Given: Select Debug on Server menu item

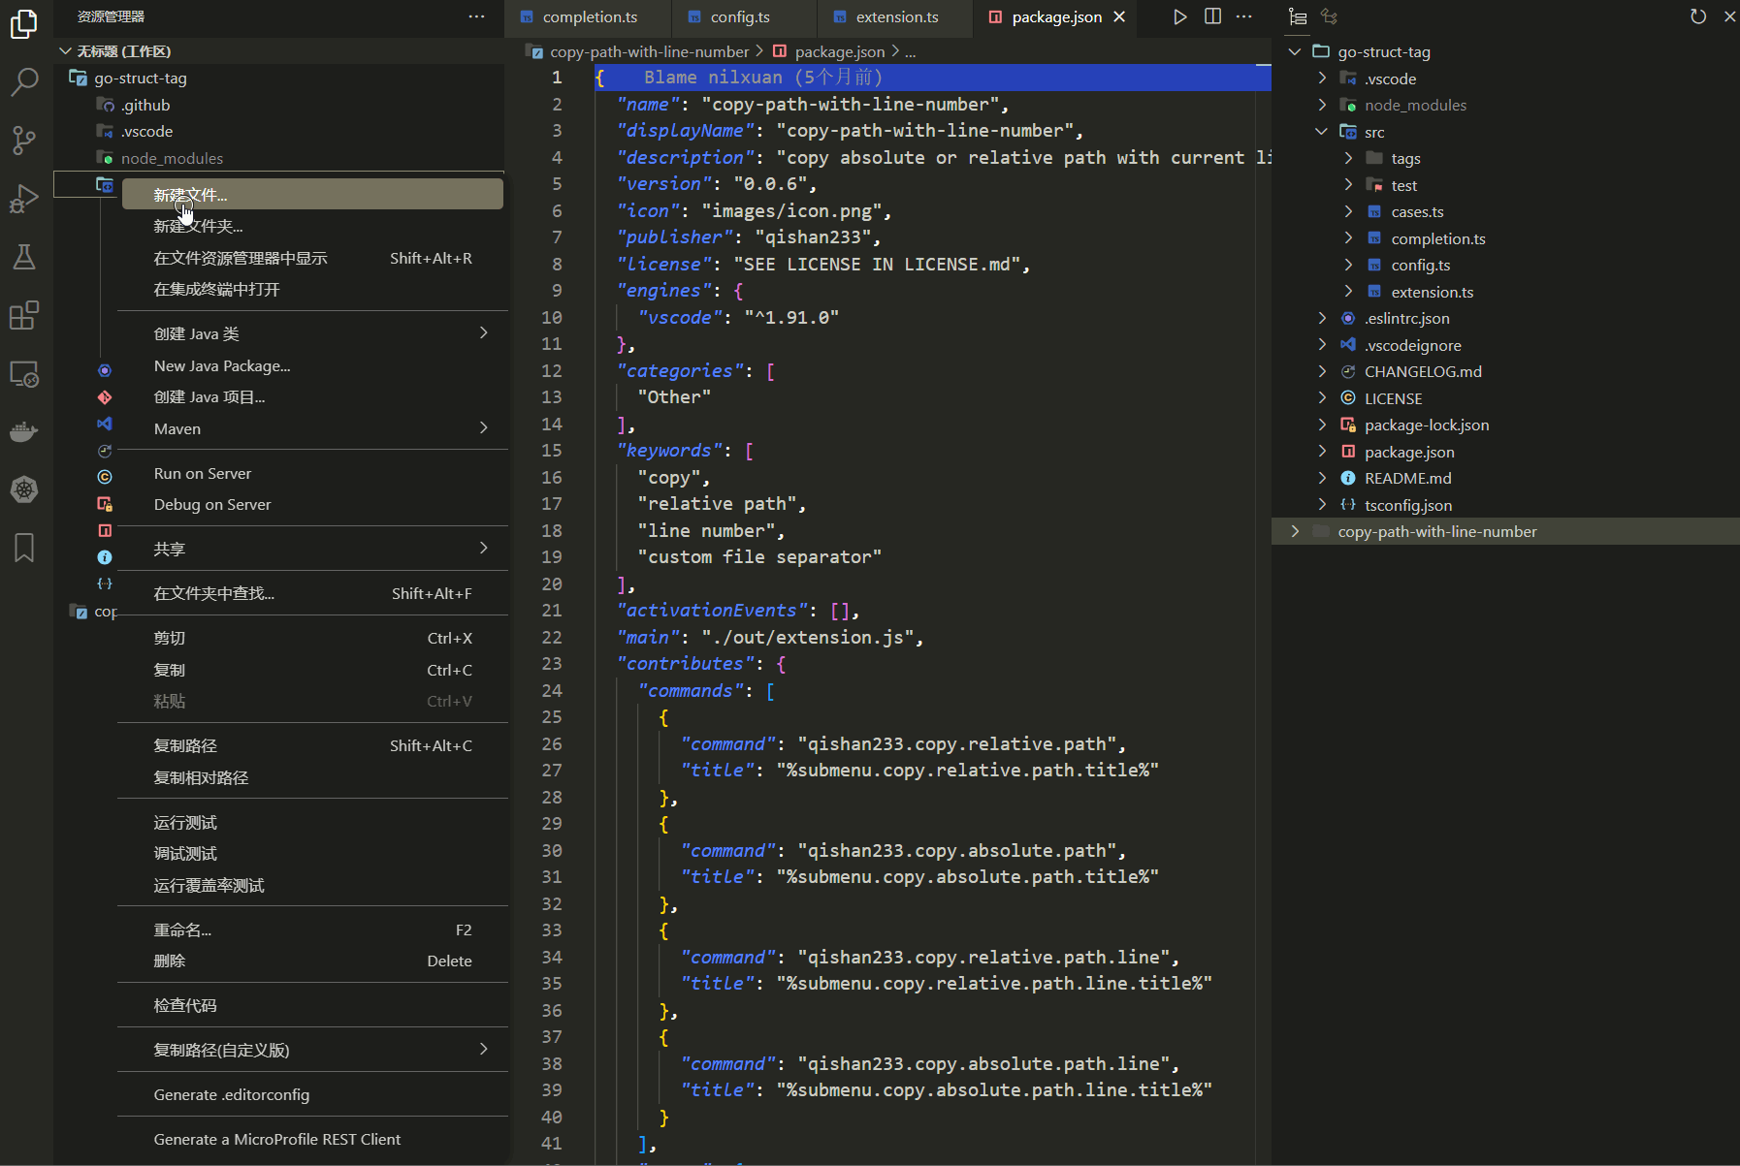Looking at the screenshot, I should coord(312,504).
